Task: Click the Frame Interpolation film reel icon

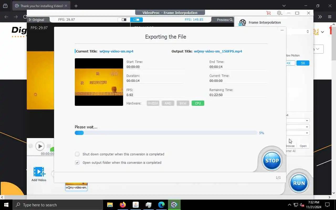Action: click(242, 23)
